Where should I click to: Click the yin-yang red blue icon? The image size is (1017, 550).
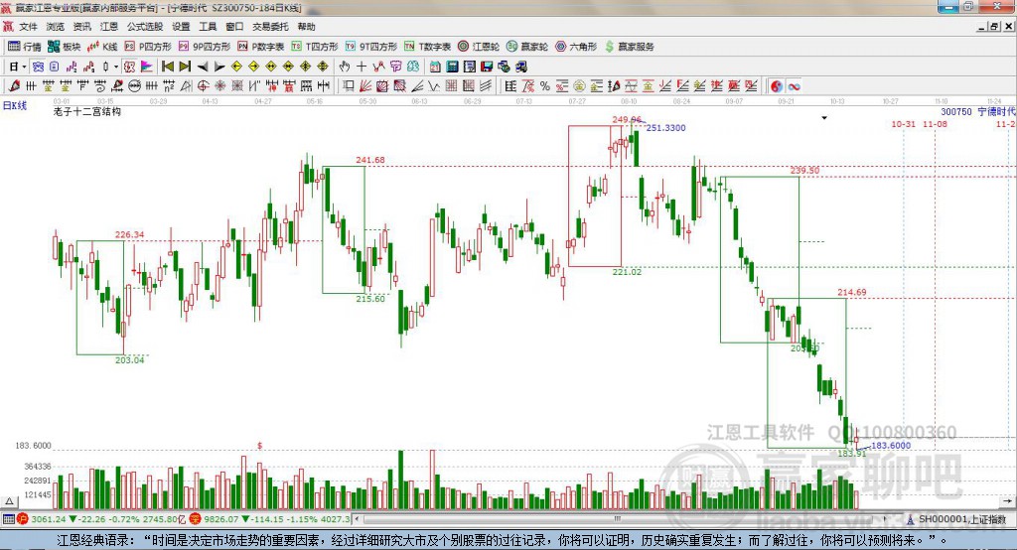[777, 86]
